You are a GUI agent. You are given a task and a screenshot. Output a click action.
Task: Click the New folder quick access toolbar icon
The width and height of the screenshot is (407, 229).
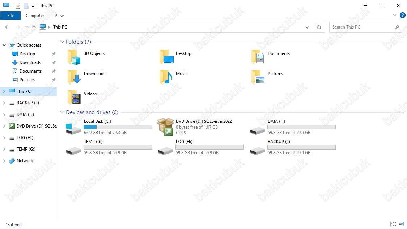click(x=26, y=6)
